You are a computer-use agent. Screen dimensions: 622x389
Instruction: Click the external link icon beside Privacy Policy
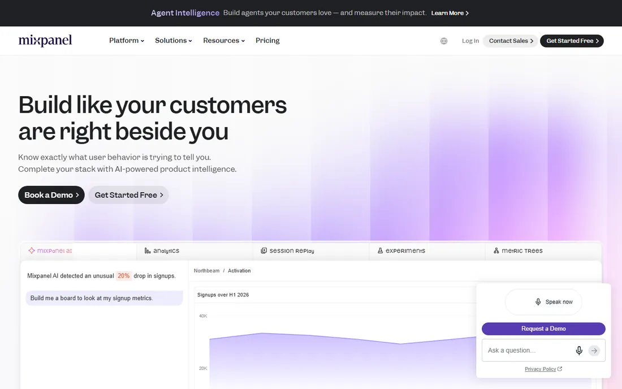tap(560, 369)
